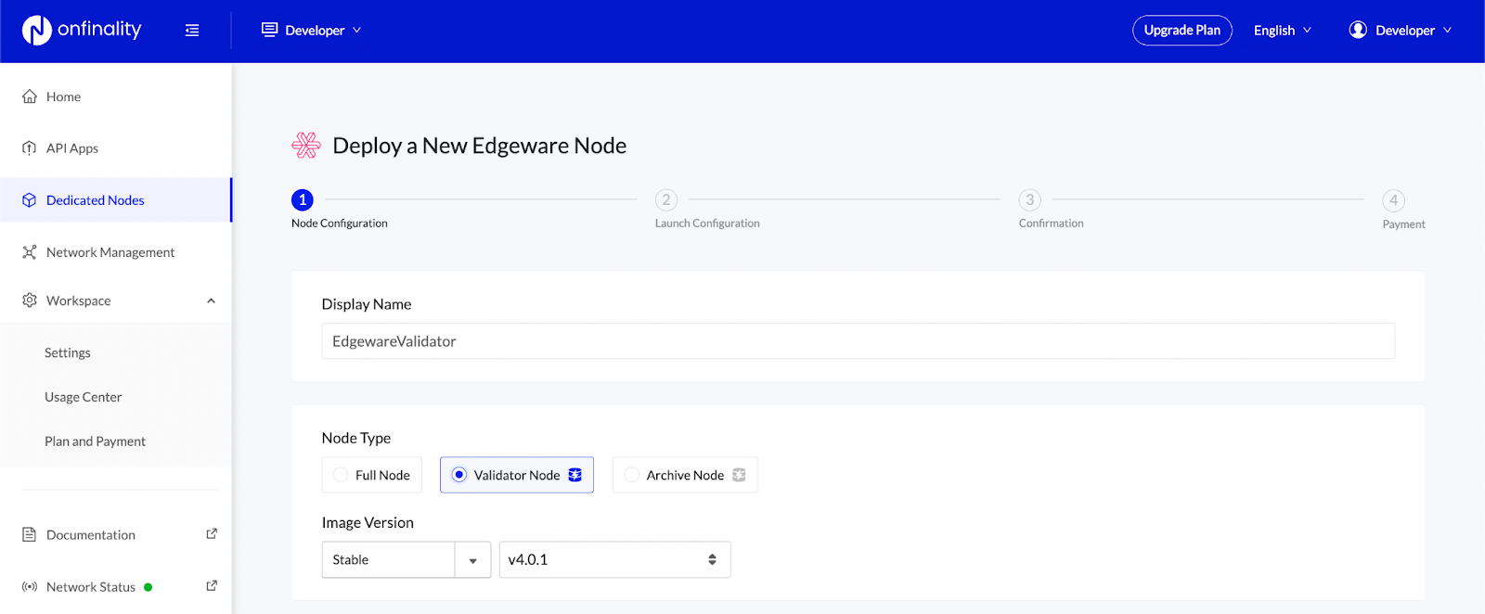1485x614 pixels.
Task: Click the Workspace gear icon
Action: point(30,301)
